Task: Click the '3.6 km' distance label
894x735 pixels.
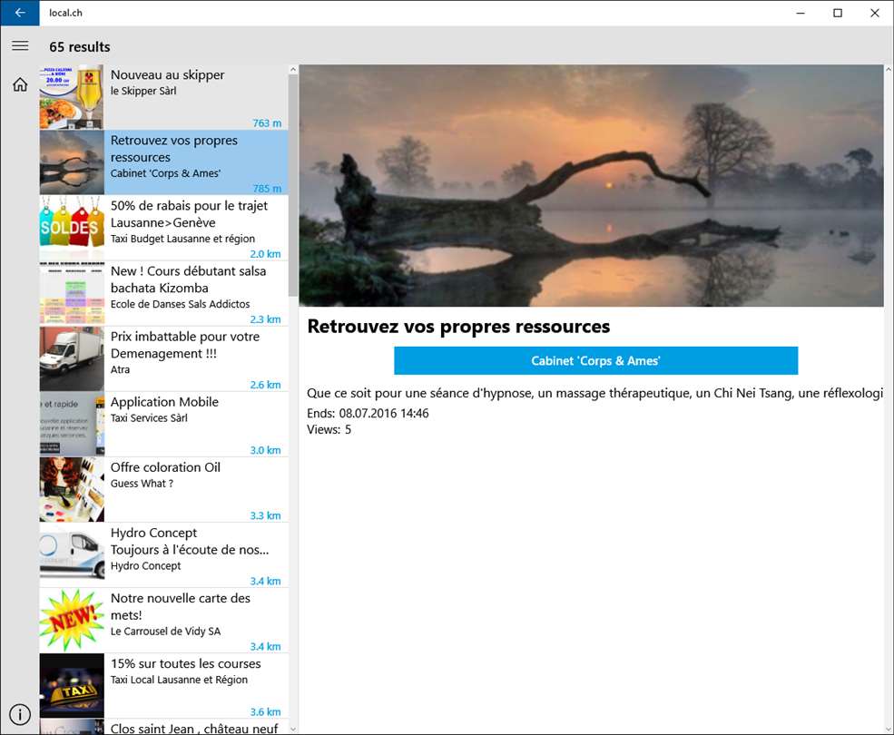Action: [265, 711]
